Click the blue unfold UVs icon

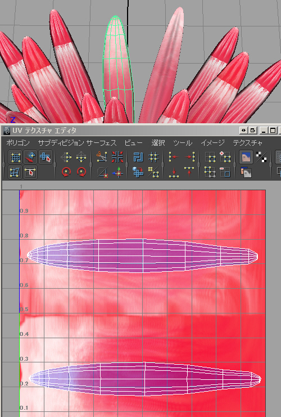138,157
